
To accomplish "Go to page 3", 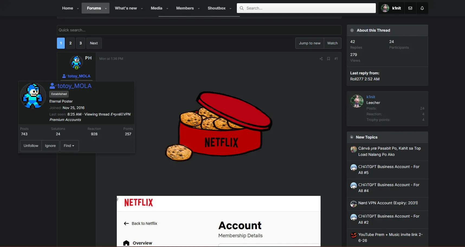I will [x=80, y=43].
